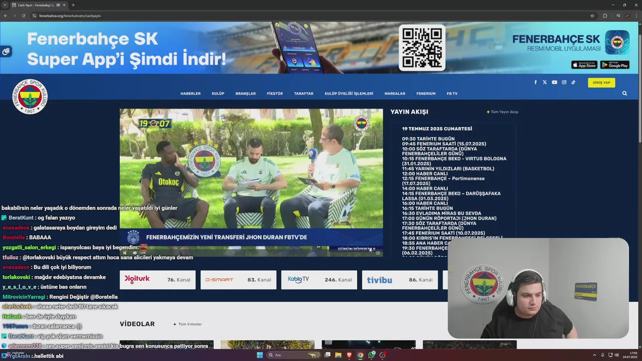Open the Instagram social icon
Screen dimensions: 642x361
564,82
